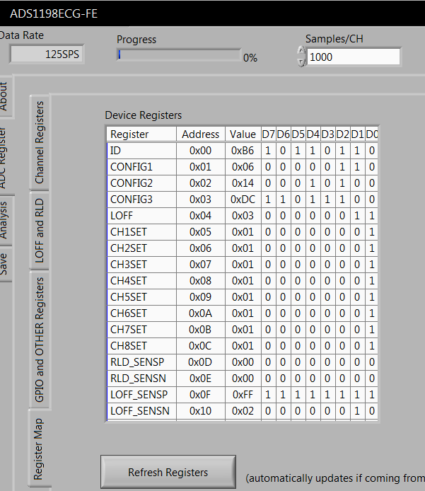Click the 0xDC value for CONFIG3

coord(243,200)
